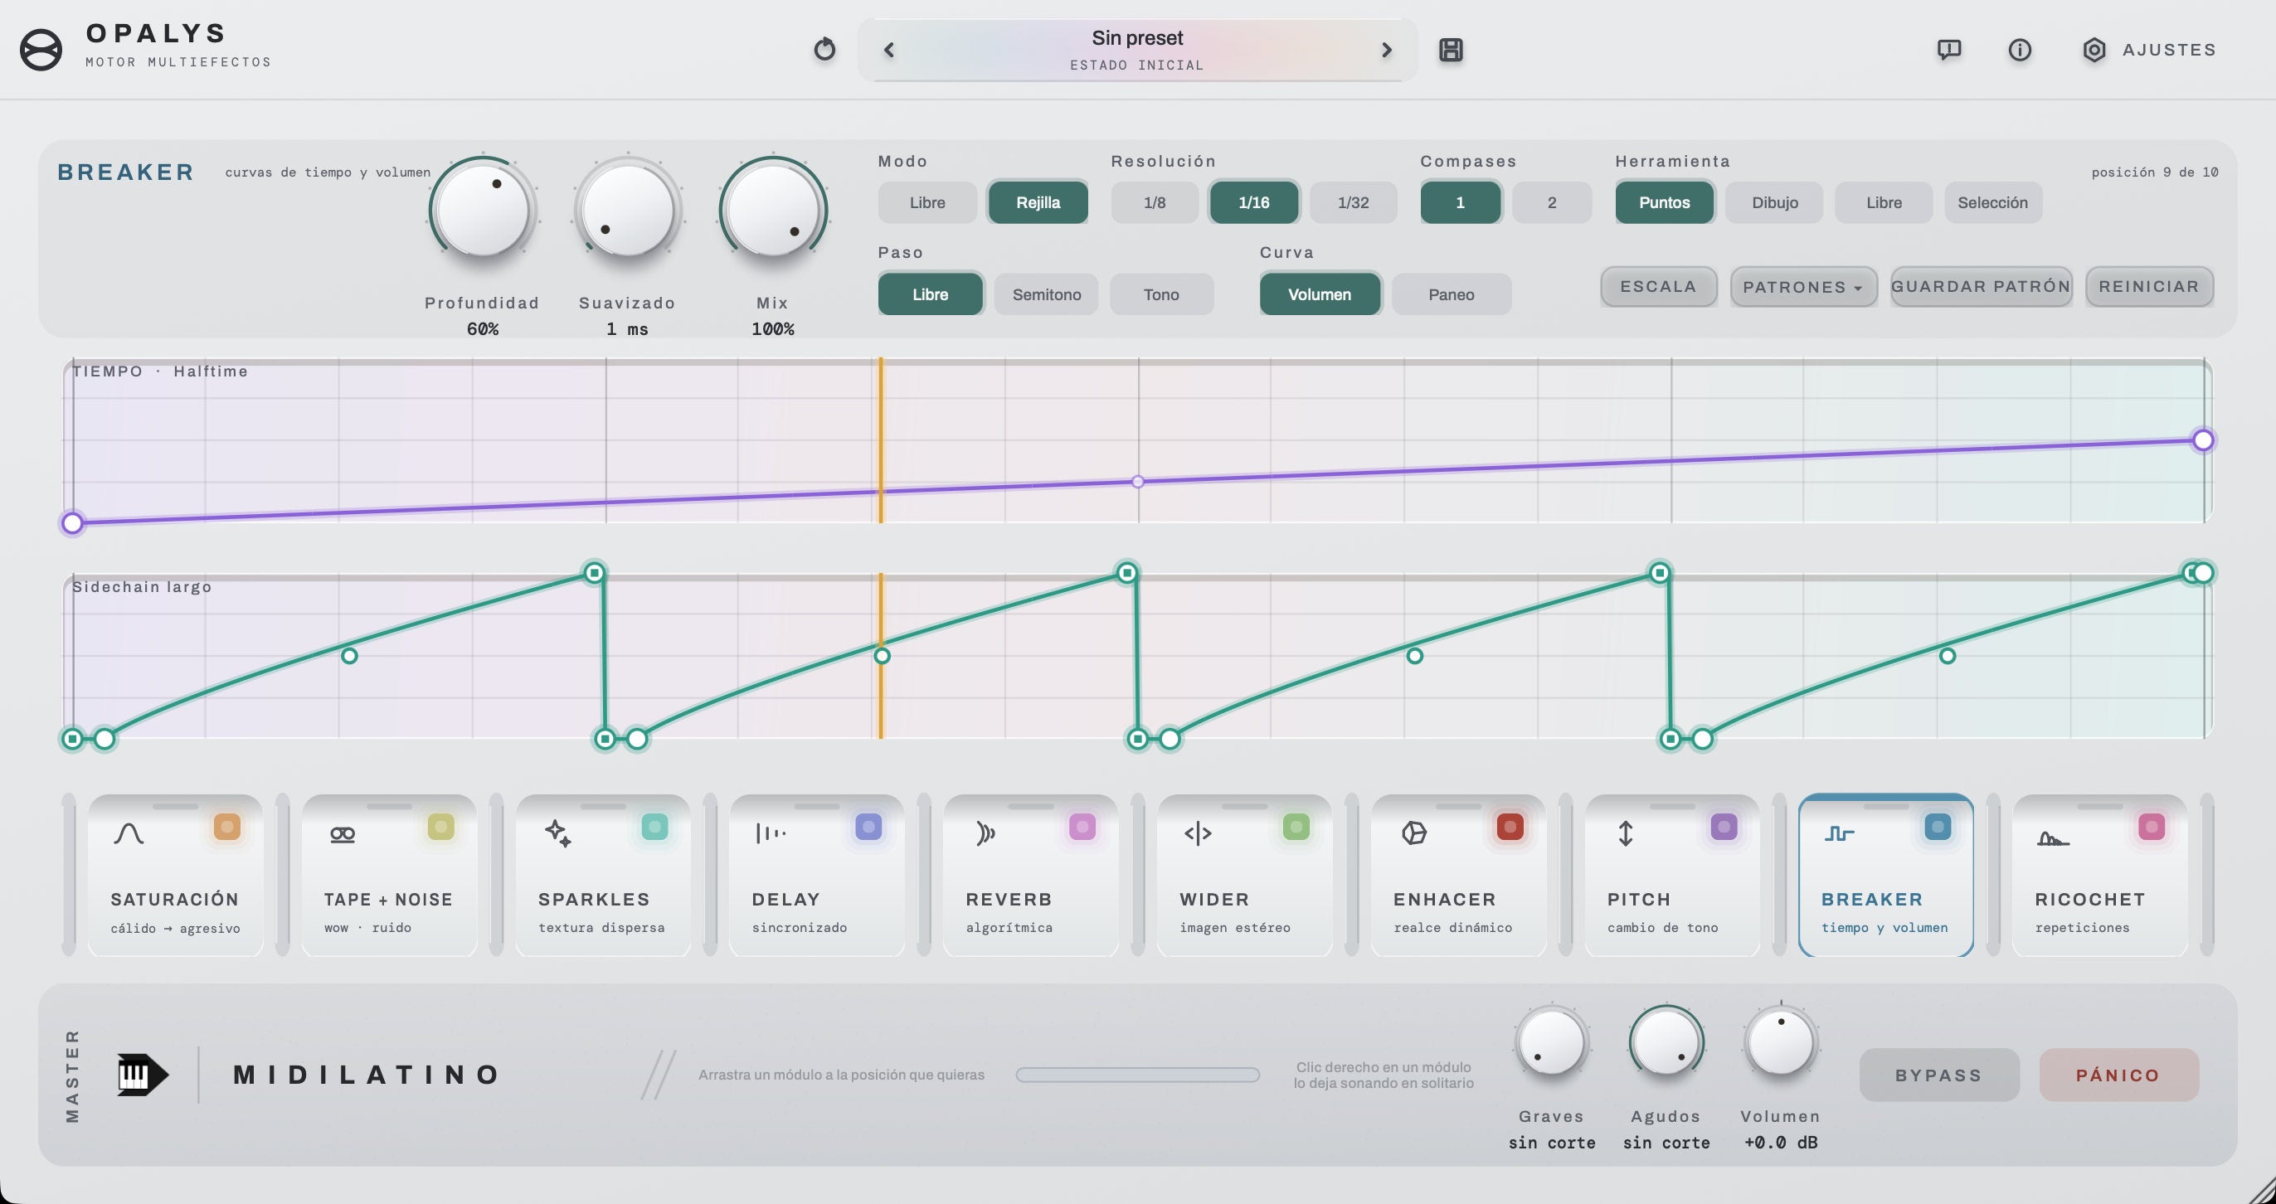Go to previous preset with left chevron
Image resolution: width=2276 pixels, height=1204 pixels.
click(x=889, y=51)
